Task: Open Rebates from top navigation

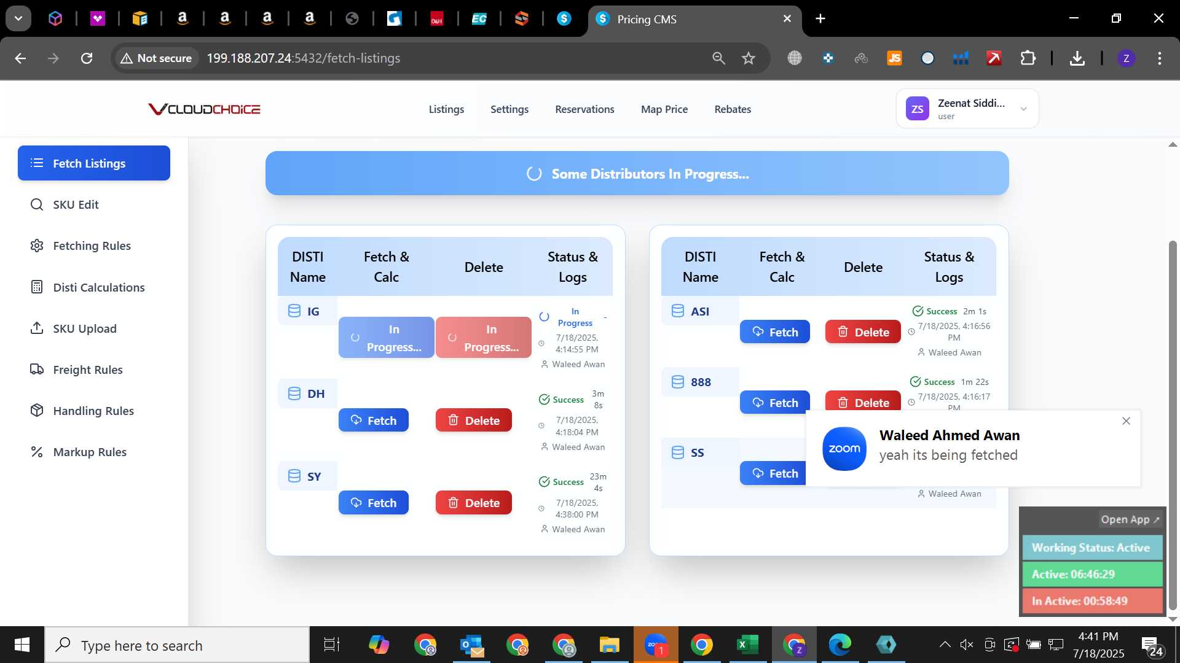Action: coord(733,109)
